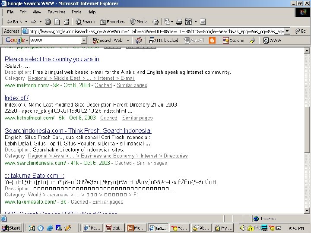This screenshot has width=311, height=233.
Task: Switch to the 'Ya...' taskbar window
Action: click(180, 228)
